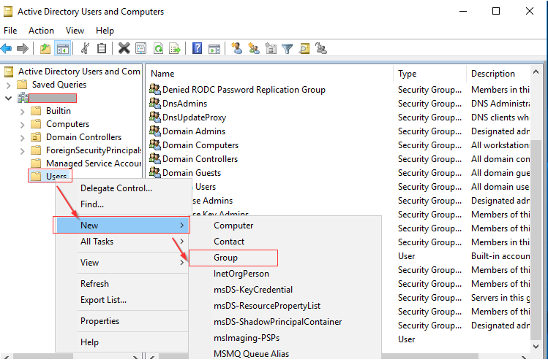The image size is (548, 362).
Task: Create a new user with the toolbar icon
Action: (x=236, y=48)
